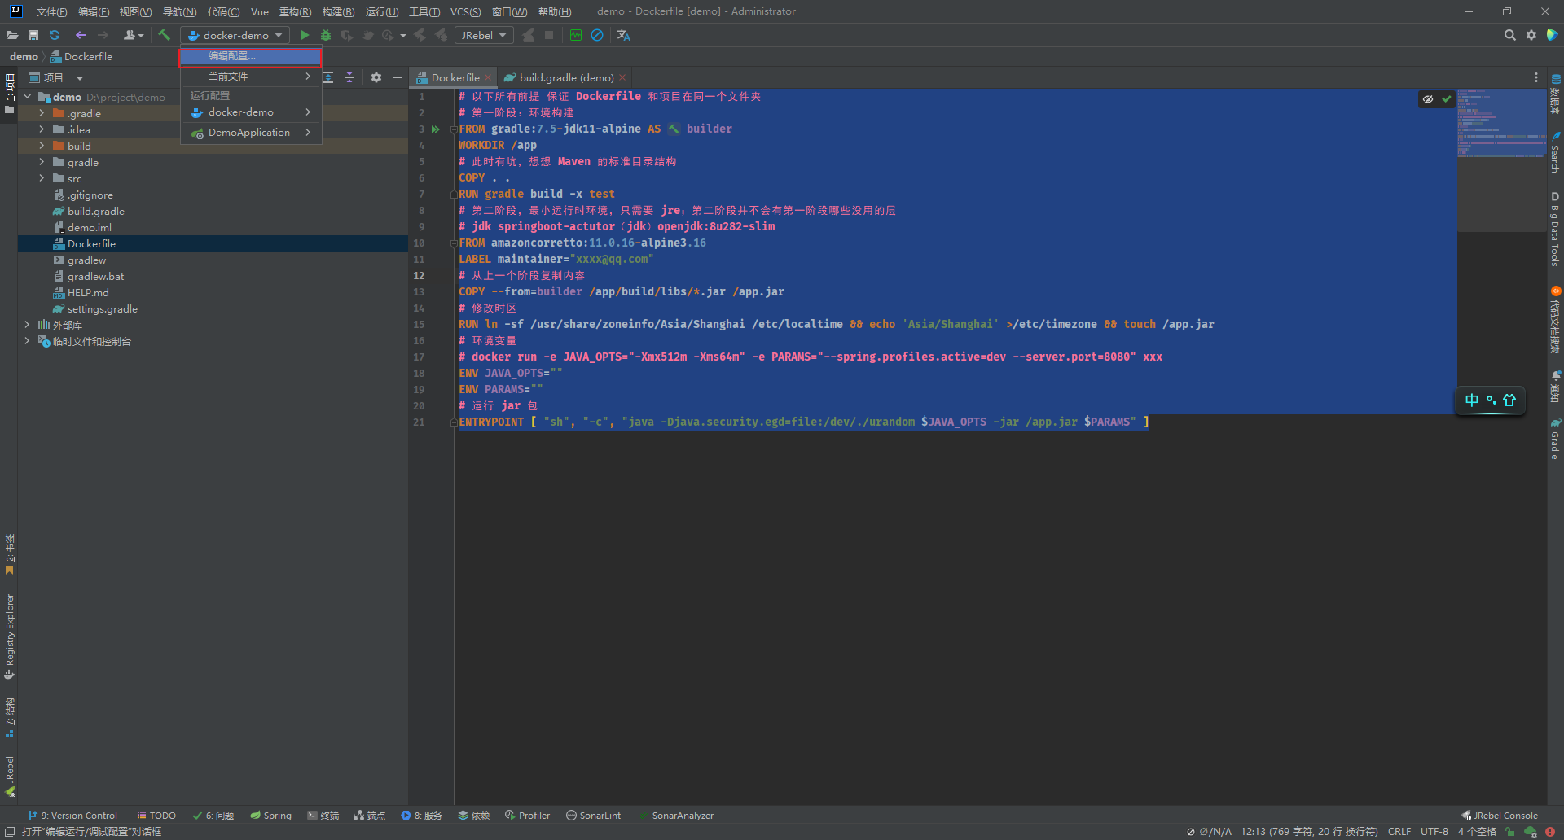Open IDE settings gear at top right
Screen dimensions: 1564x840
click(1531, 35)
